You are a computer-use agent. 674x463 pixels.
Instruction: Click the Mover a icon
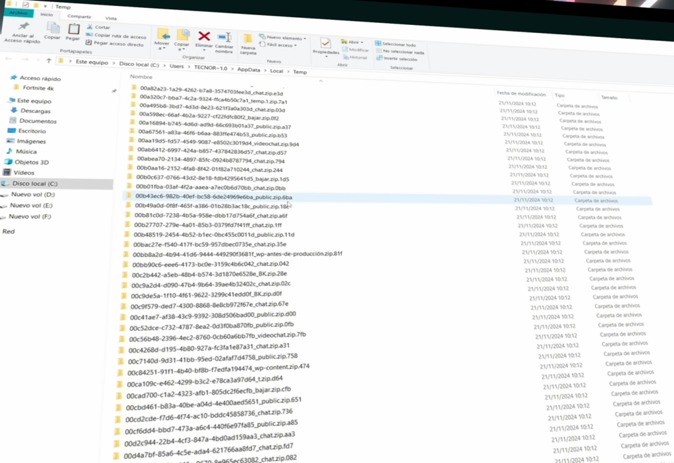(x=163, y=34)
